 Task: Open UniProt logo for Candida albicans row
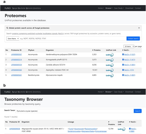[x=109, y=65]
